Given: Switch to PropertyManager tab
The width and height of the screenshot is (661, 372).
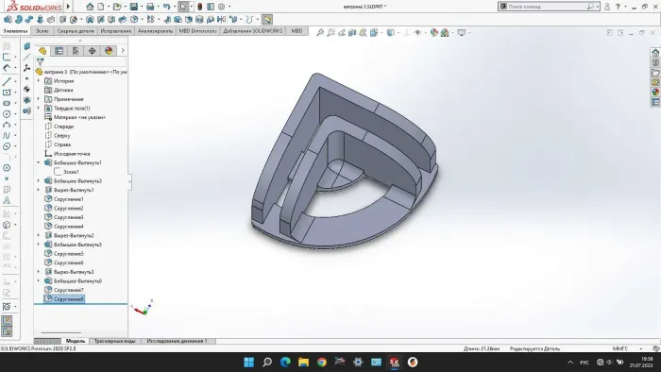Looking at the screenshot, I should tap(59, 51).
